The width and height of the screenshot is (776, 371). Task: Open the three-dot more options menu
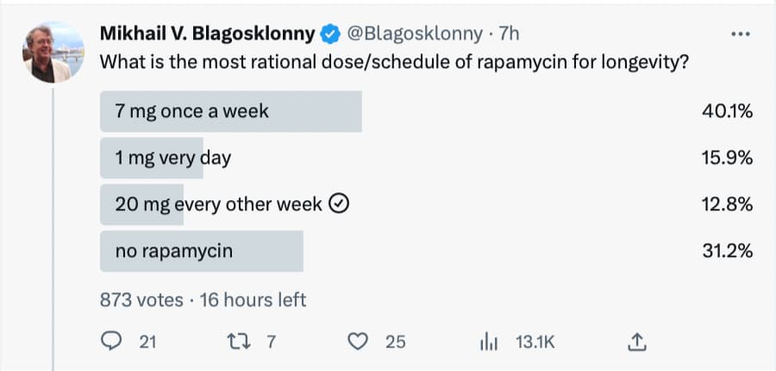(x=741, y=35)
